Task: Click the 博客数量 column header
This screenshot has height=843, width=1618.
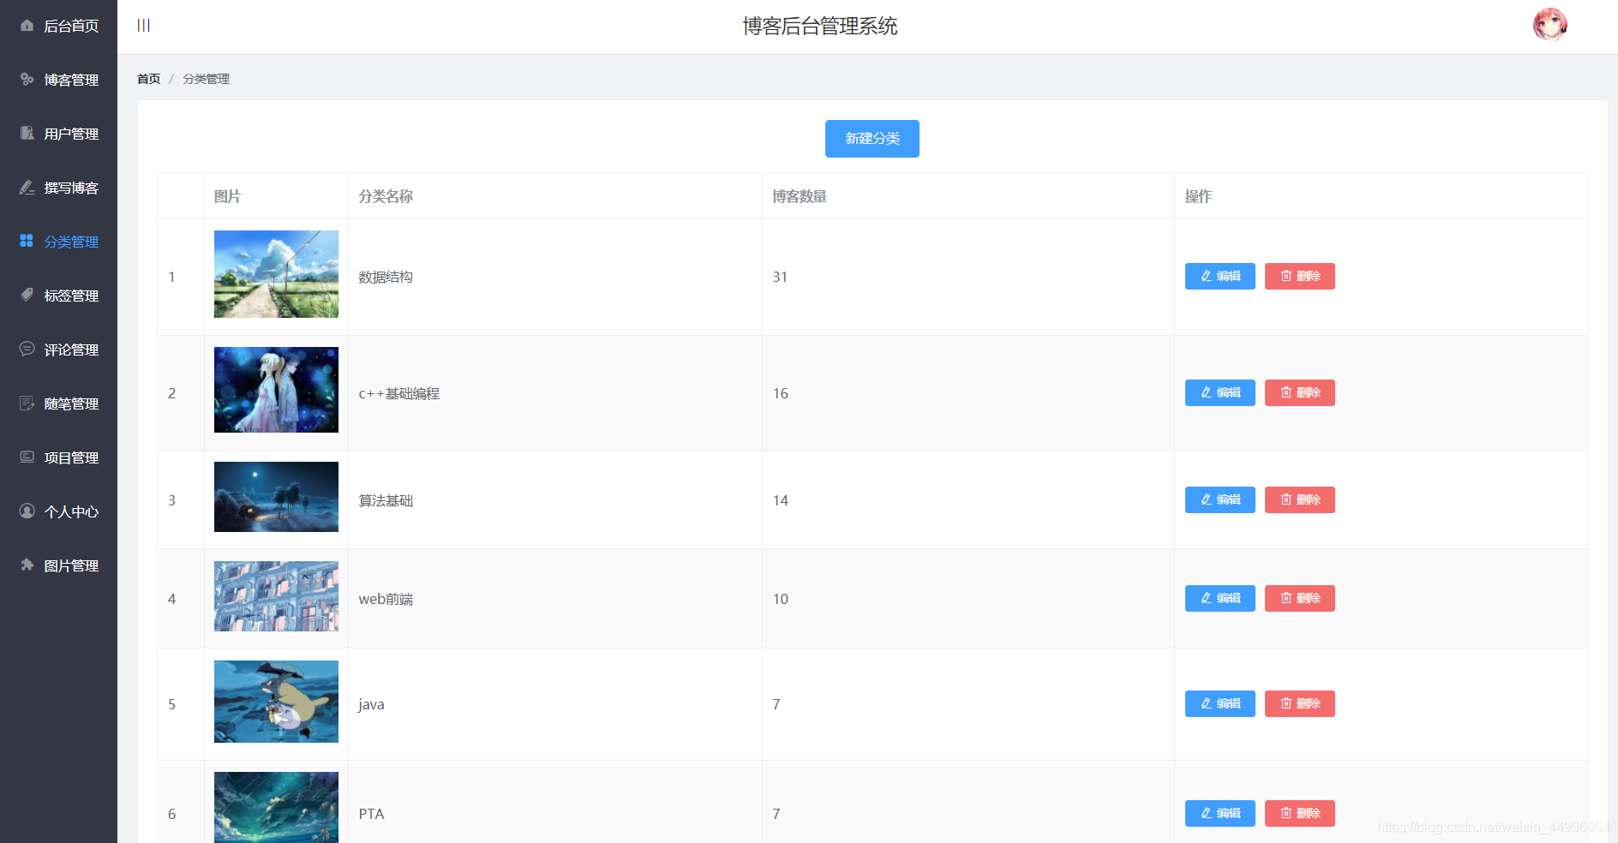Action: (x=800, y=196)
